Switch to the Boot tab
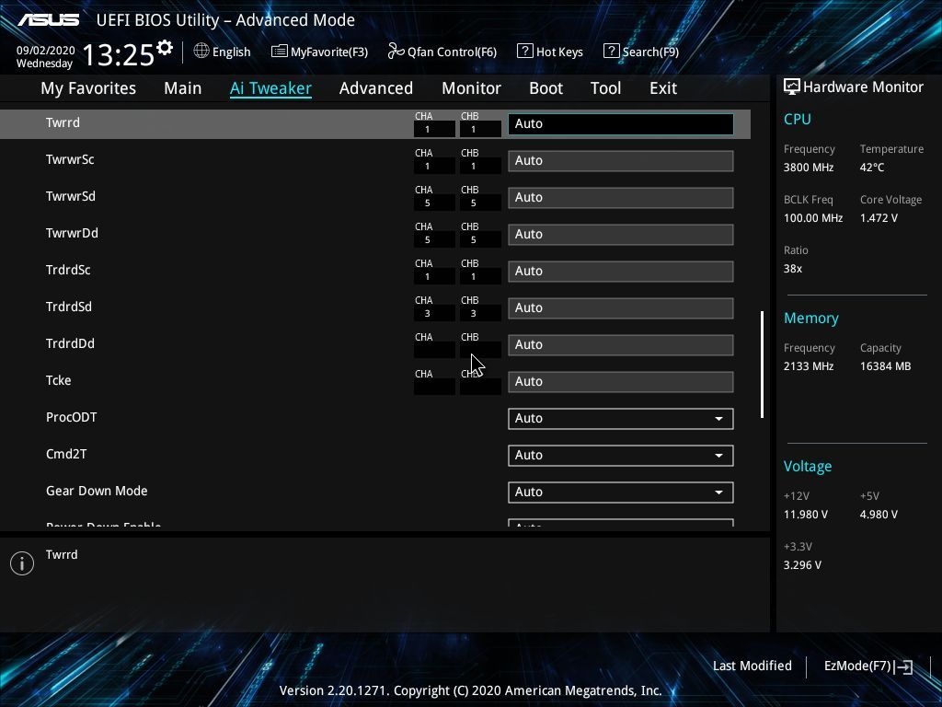The image size is (942, 707). click(x=546, y=88)
